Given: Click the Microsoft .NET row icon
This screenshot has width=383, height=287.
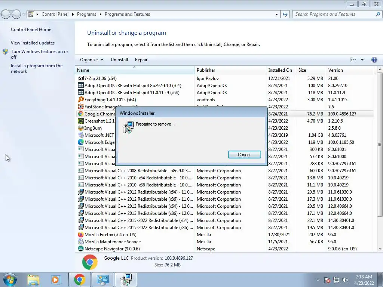Looking at the screenshot, I should coord(81,135).
